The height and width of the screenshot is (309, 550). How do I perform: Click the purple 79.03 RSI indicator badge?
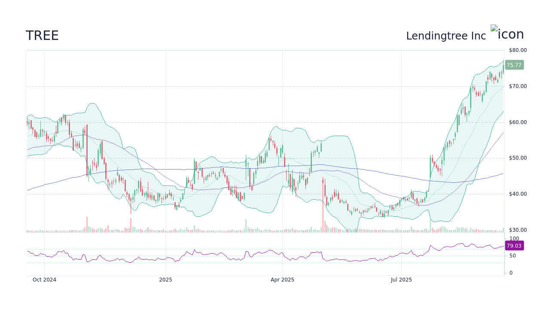click(513, 245)
